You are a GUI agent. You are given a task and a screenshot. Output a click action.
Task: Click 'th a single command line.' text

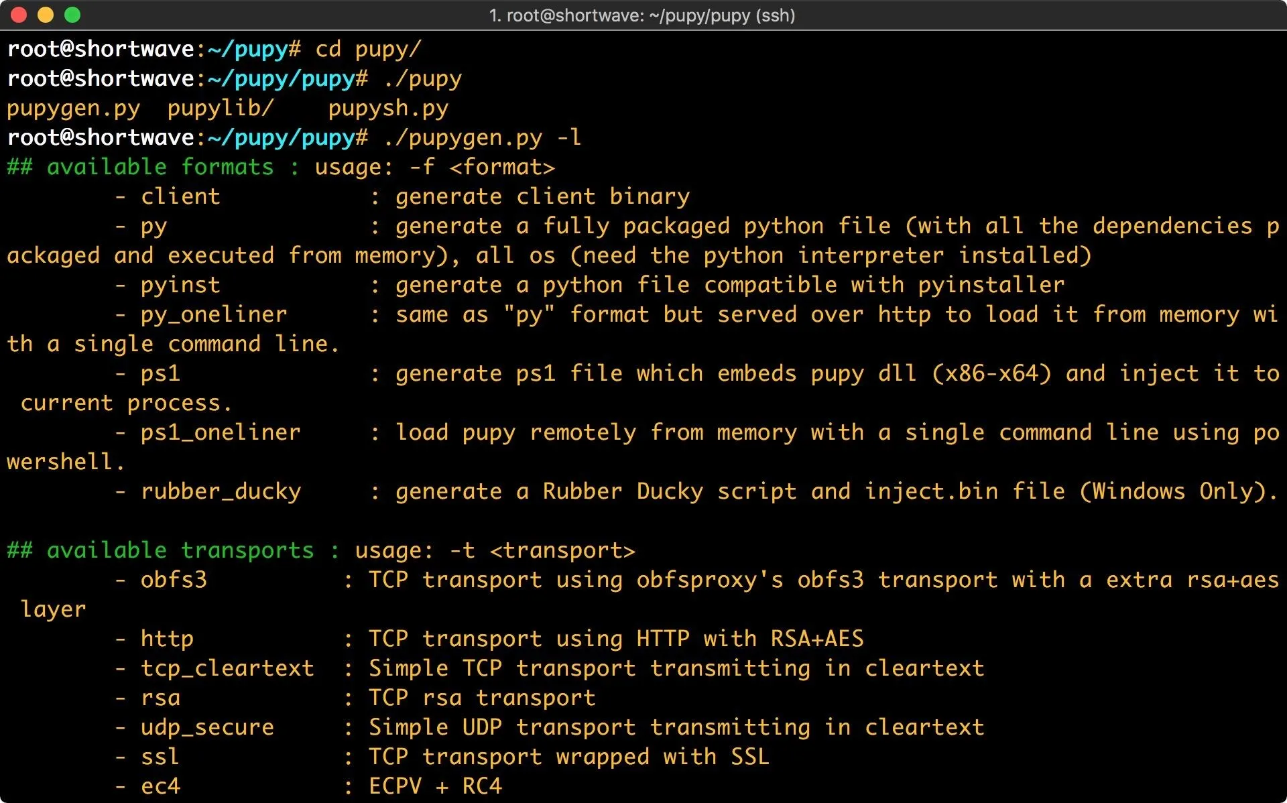point(174,345)
